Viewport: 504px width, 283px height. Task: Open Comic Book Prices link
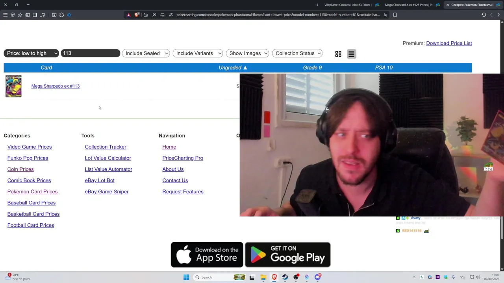(x=29, y=180)
